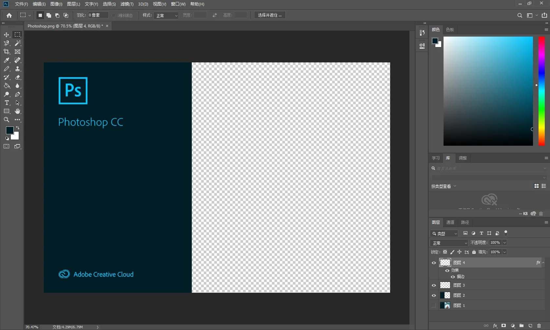Open the 文件(F) menu

[x=21, y=4]
